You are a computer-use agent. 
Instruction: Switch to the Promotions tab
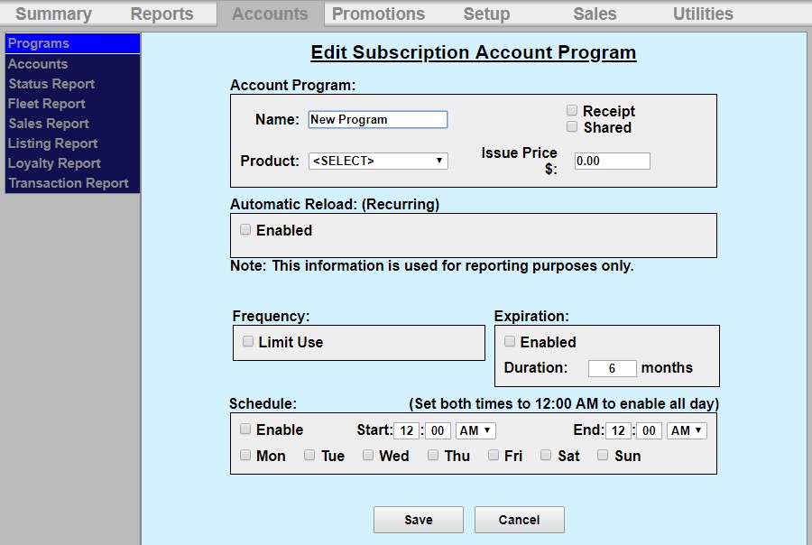coord(378,14)
